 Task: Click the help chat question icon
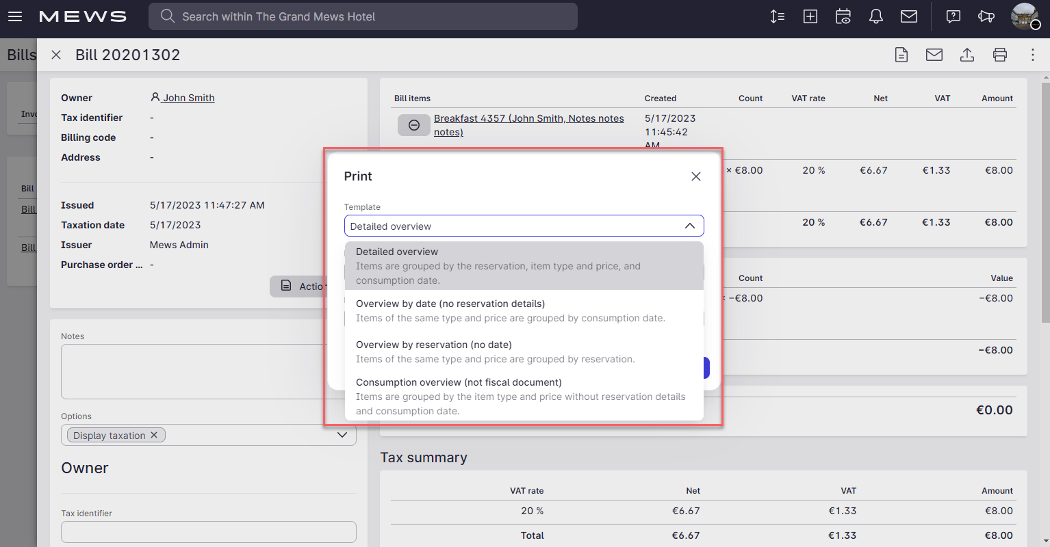click(x=953, y=16)
